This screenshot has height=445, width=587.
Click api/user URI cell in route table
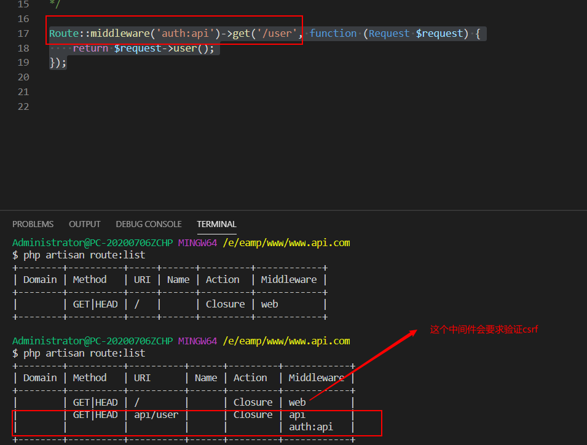156,415
